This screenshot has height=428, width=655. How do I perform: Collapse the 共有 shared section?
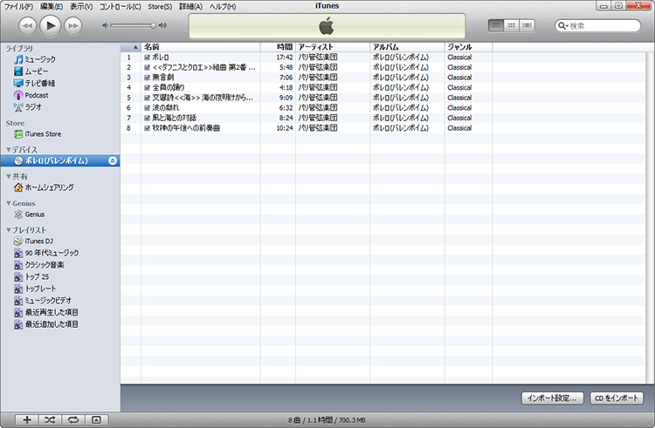pyautogui.click(x=9, y=176)
